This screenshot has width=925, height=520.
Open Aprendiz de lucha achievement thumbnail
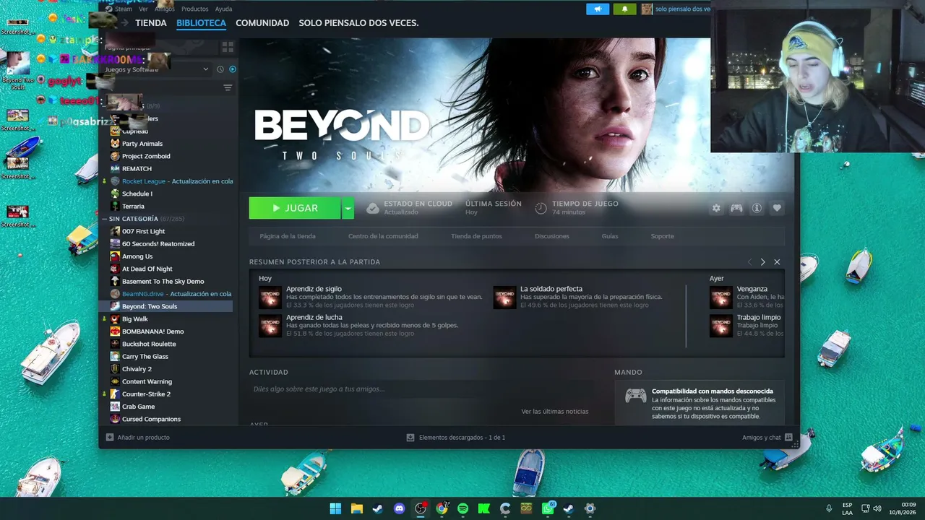coord(270,326)
